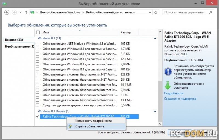
Task: Check the Internet Explorer security update 15,4 МБ
Action: pos(38,85)
